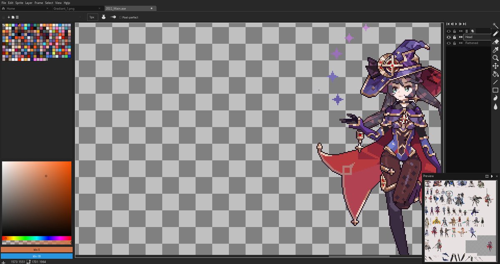Screen dimensions: 500x264
Task: Pick a shade in the color picker square
Action: (37, 199)
